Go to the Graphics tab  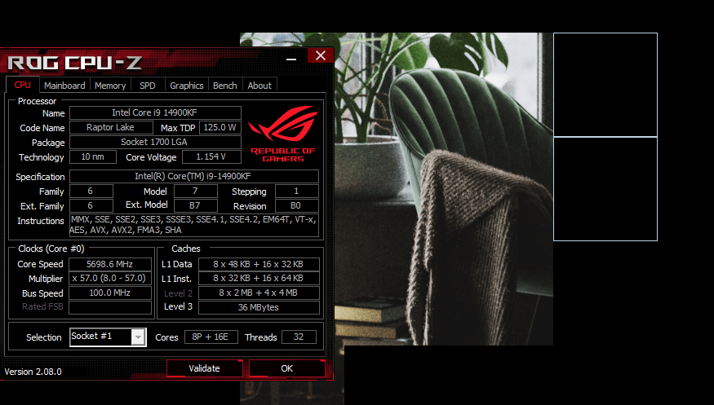pos(186,86)
